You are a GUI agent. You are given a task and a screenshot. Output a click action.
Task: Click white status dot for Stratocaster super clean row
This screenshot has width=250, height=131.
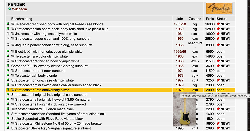pos(8,38)
